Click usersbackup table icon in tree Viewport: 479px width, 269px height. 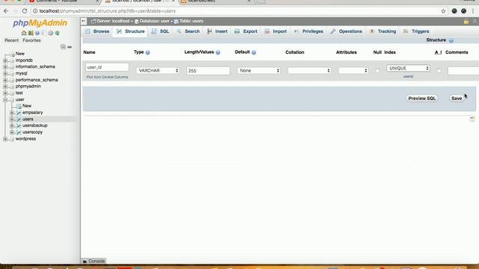[19, 126]
